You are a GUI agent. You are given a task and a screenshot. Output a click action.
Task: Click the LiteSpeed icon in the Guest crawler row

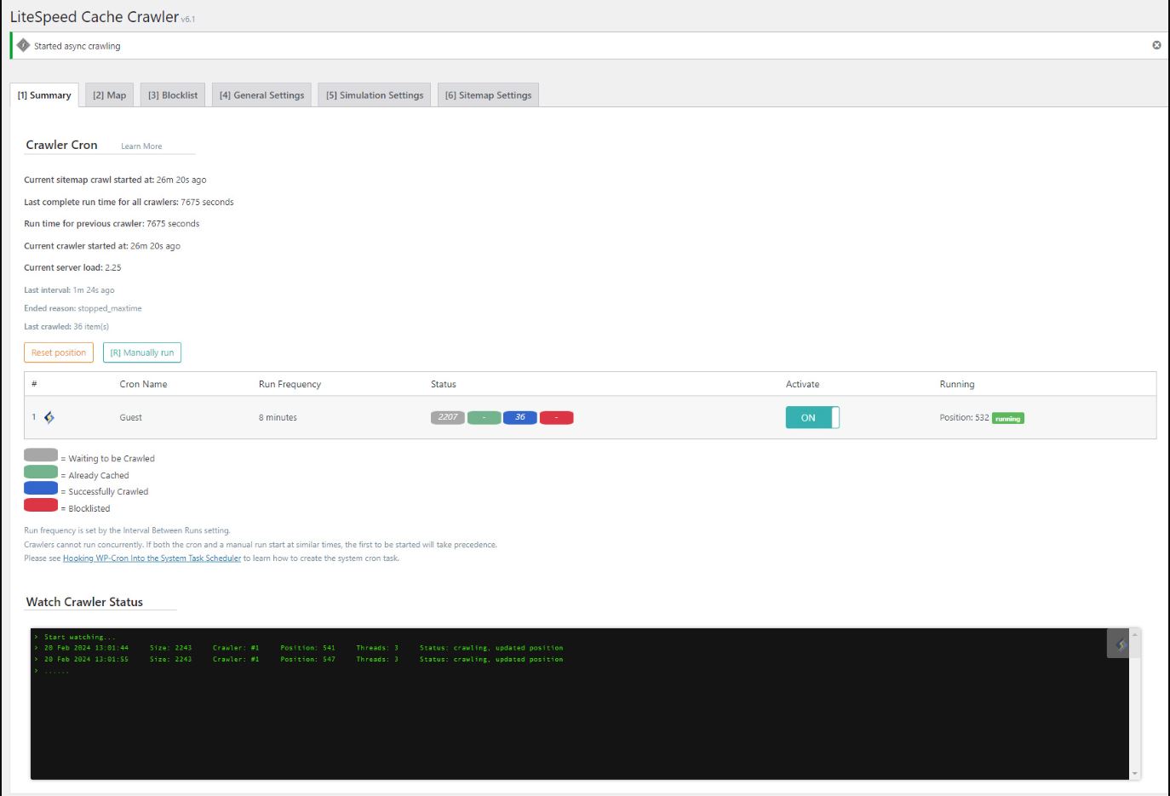coord(49,417)
